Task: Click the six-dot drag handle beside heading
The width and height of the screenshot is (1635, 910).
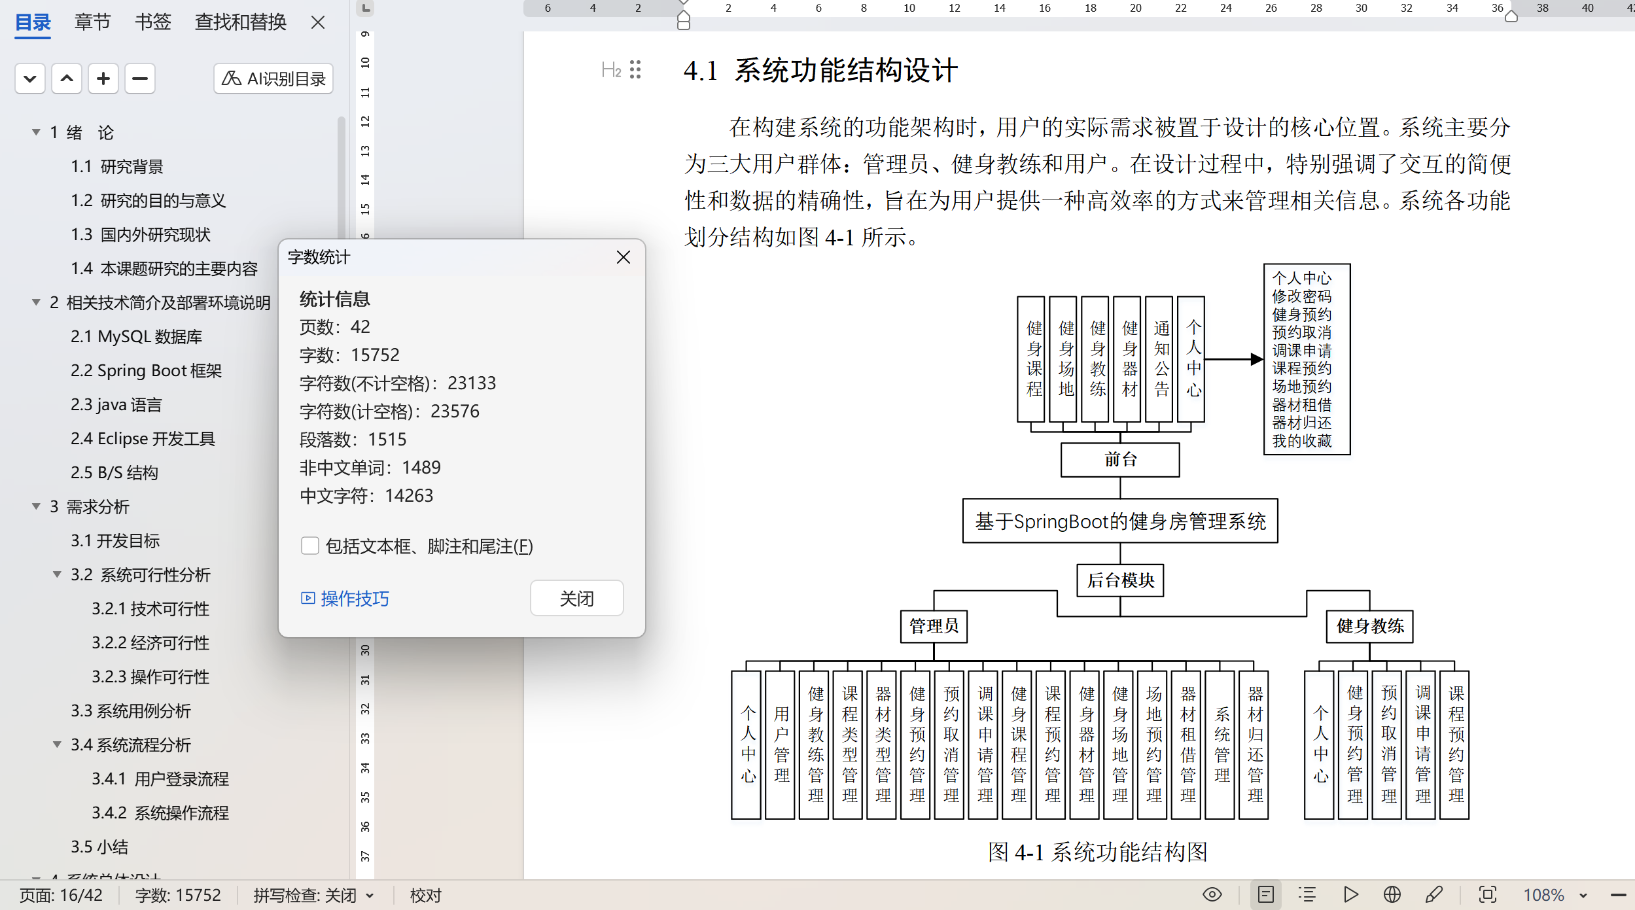Action: coord(635,69)
